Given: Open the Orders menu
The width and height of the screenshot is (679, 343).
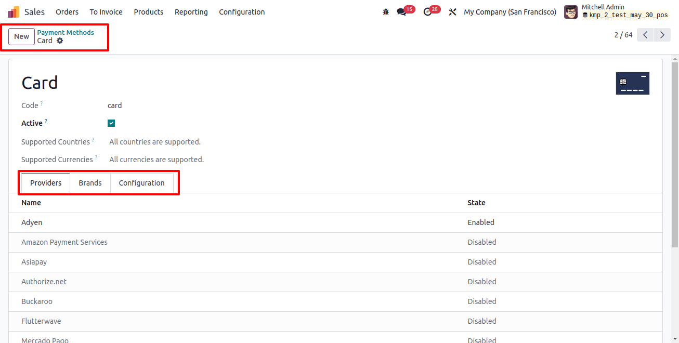Looking at the screenshot, I should 67,12.
